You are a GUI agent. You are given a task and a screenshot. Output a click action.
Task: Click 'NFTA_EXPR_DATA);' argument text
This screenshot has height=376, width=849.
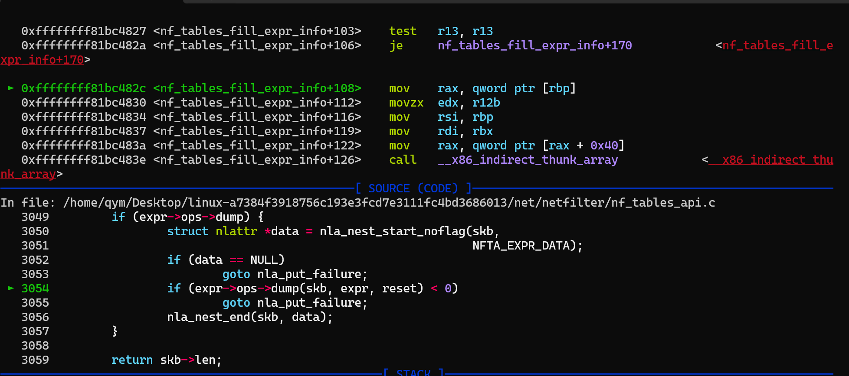coord(528,246)
